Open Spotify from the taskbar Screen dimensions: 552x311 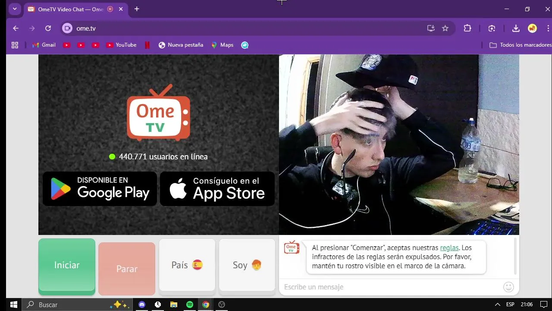pos(190,305)
